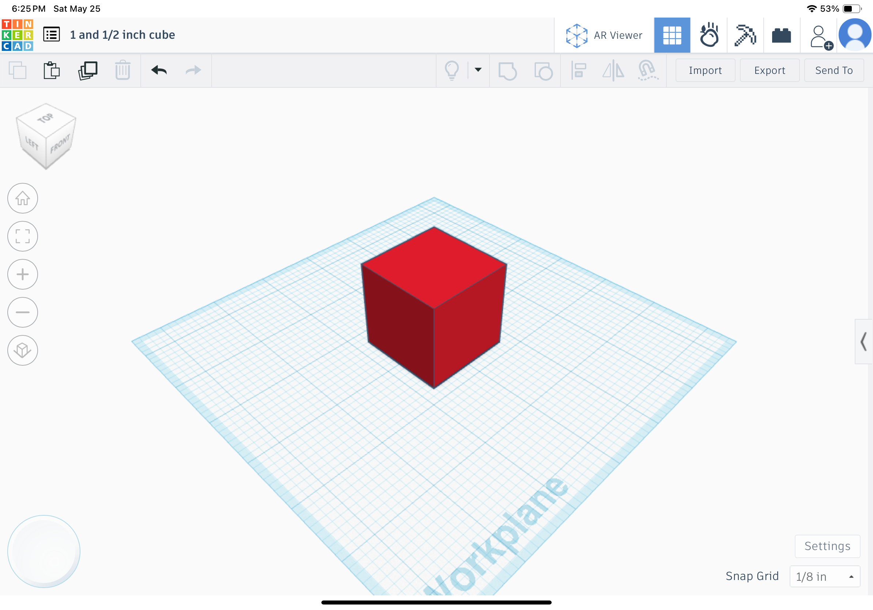Viewport: 873px width, 610px height.
Task: Click the Import button
Action: [705, 70]
